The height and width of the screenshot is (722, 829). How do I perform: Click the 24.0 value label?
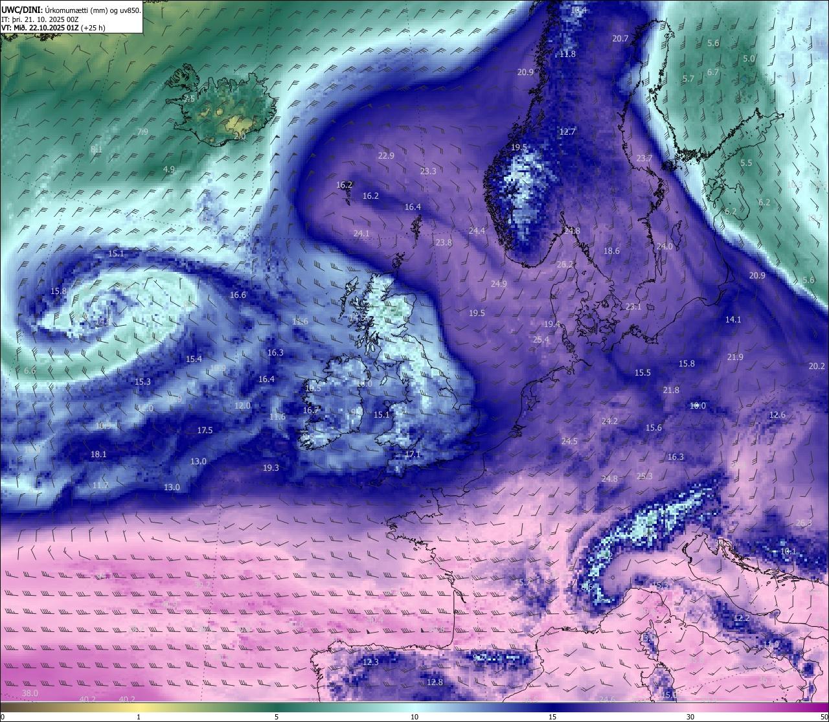click(664, 247)
